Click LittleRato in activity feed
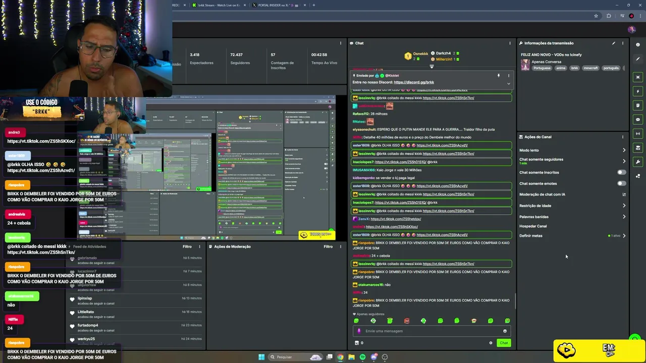 pos(86,312)
